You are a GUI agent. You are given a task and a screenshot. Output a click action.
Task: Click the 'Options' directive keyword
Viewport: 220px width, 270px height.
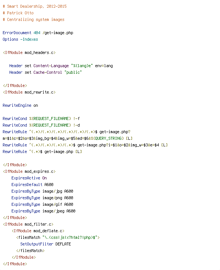(10, 39)
